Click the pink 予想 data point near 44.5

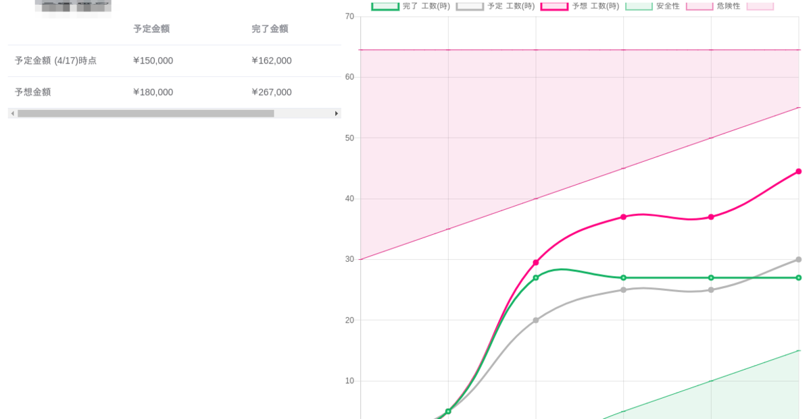click(798, 171)
